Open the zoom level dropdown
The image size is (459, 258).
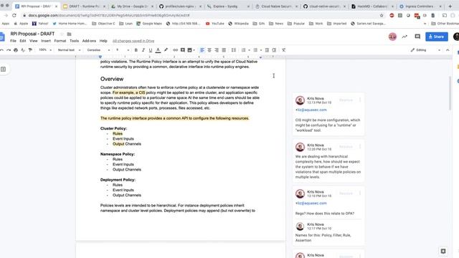pyautogui.click(x=45, y=50)
